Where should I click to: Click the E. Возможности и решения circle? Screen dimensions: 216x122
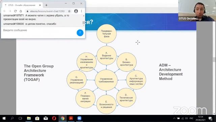pos(106,104)
